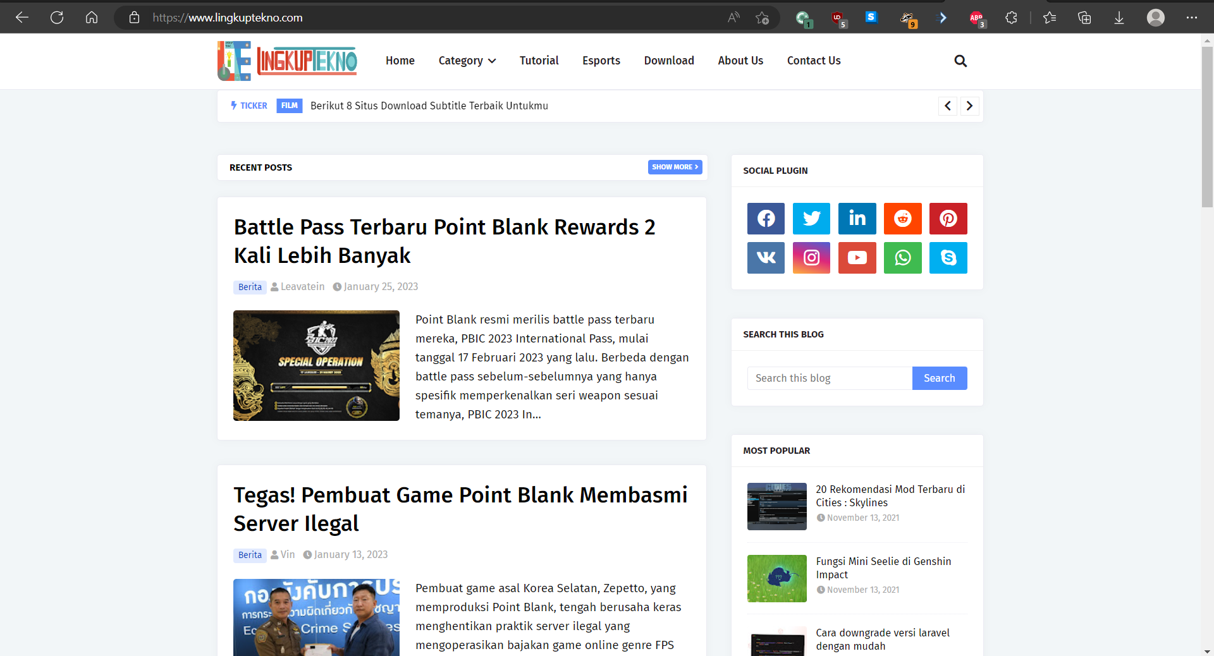Image resolution: width=1214 pixels, height=656 pixels.
Task: Click the site search magnifier icon
Action: pos(960,61)
